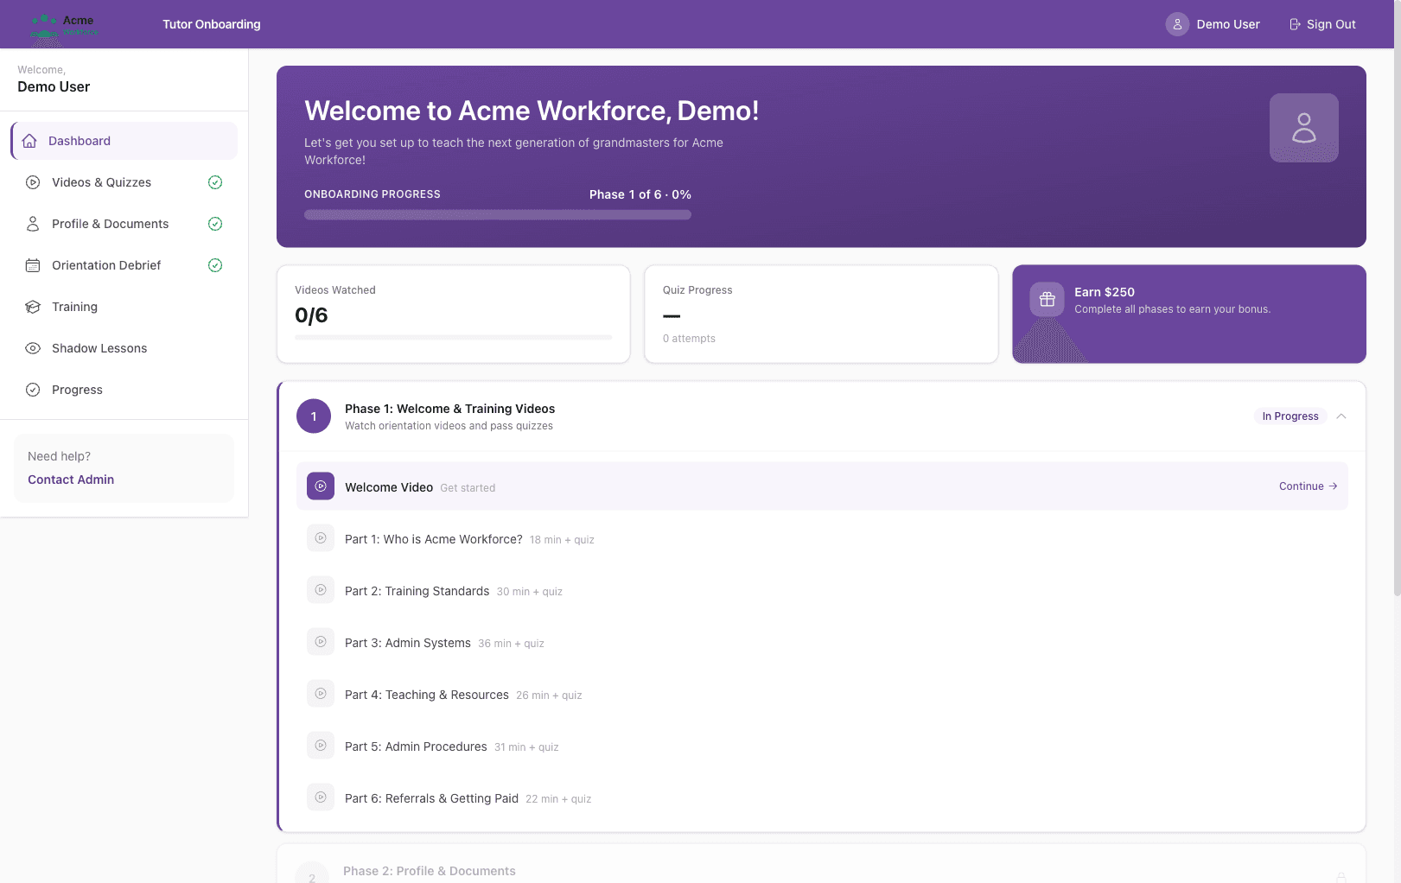Click the completion check next to Videos & Quizzes
1401x883 pixels.
click(215, 182)
